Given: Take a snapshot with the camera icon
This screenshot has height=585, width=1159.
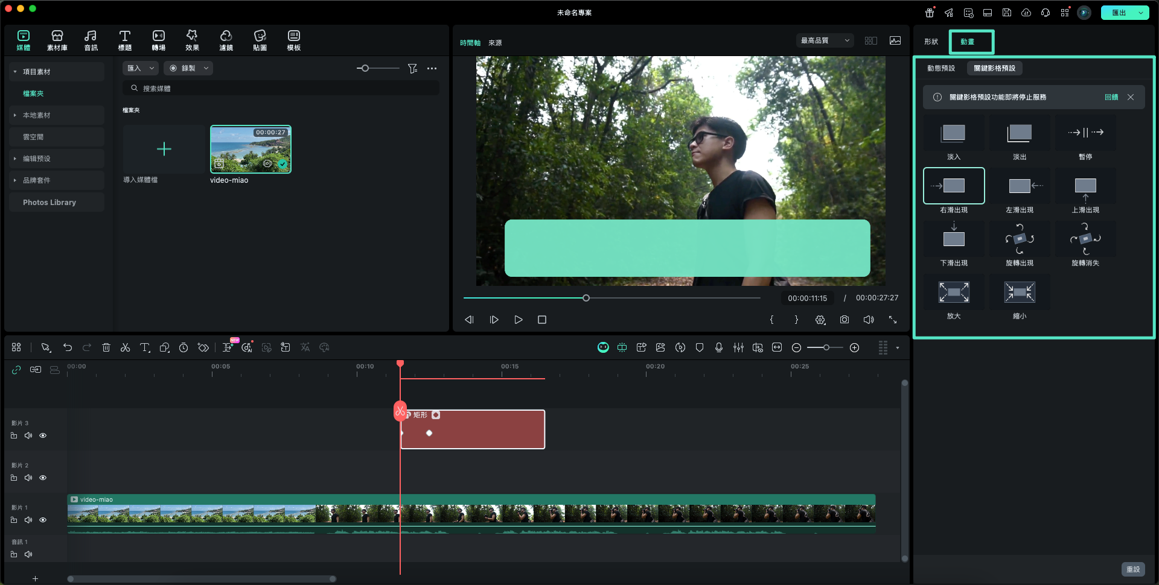Looking at the screenshot, I should pos(844,320).
